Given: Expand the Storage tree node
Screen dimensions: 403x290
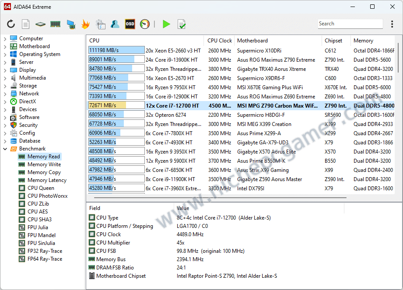Looking at the screenshot, I should [5, 86].
